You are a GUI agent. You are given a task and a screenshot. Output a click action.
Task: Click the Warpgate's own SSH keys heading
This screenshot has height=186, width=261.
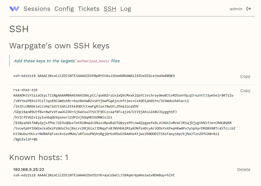(60, 46)
